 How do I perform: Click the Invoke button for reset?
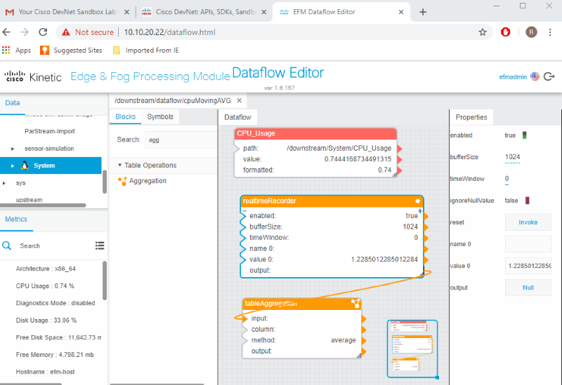528,222
